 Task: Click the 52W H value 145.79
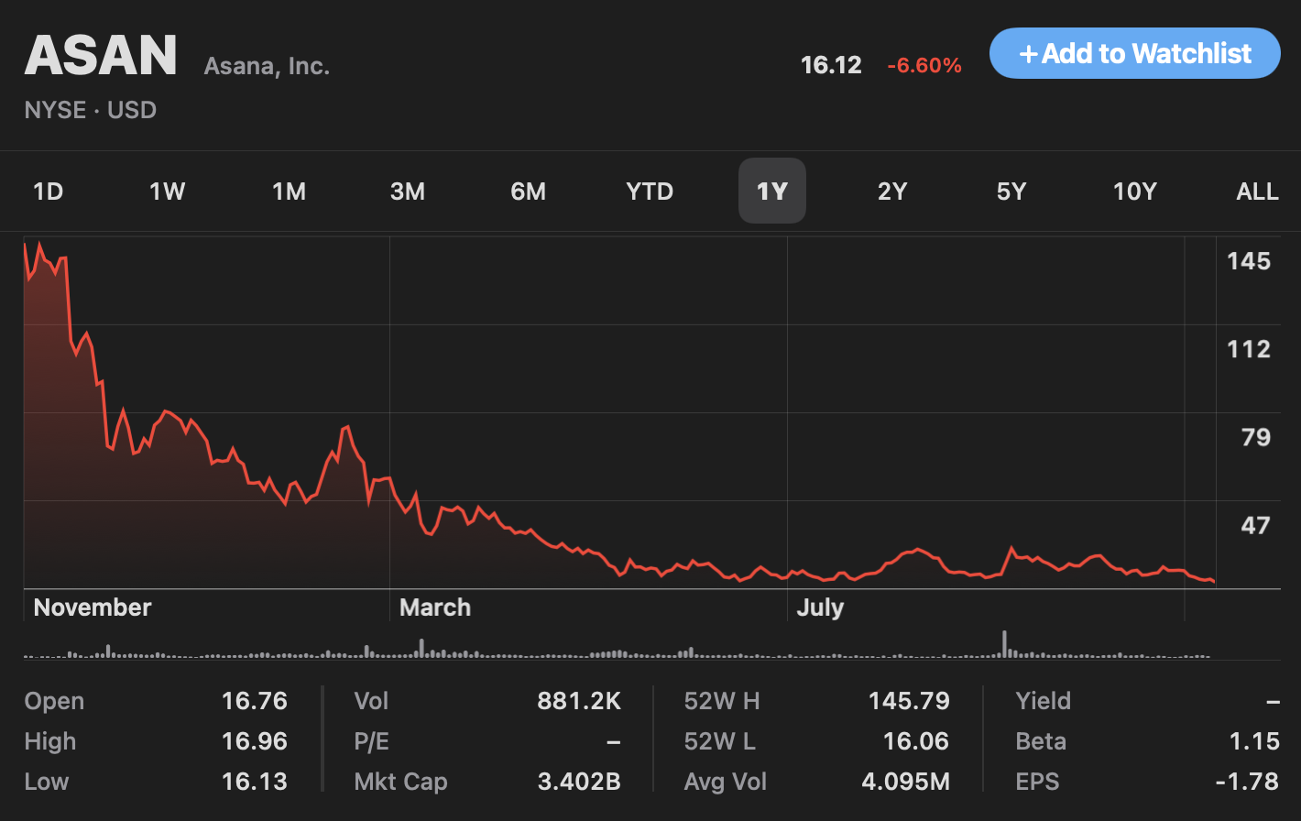click(909, 701)
